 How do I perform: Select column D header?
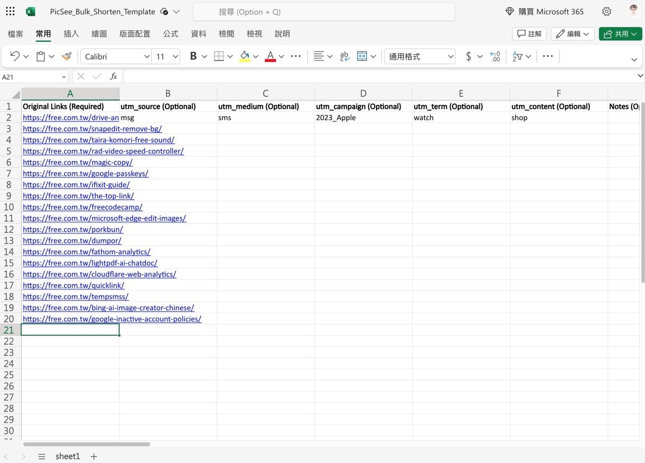363,94
